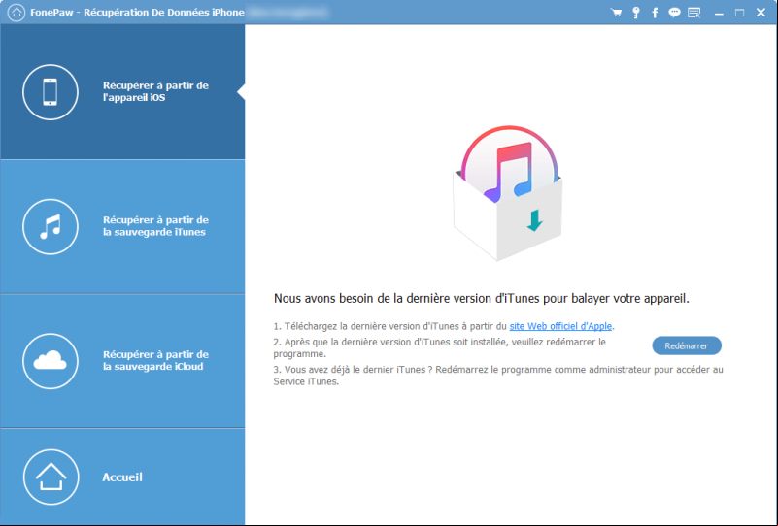Click heading about dernière version d'iTunes
This screenshot has width=778, height=526.
pos(482,299)
